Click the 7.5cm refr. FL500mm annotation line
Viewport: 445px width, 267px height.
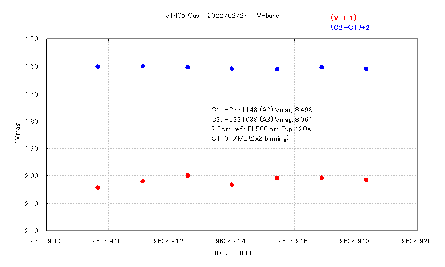pos(261,129)
